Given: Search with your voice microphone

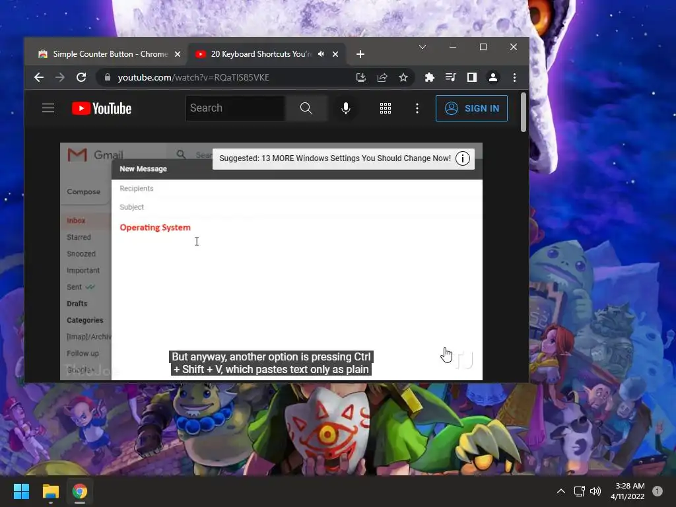Looking at the screenshot, I should tap(346, 108).
